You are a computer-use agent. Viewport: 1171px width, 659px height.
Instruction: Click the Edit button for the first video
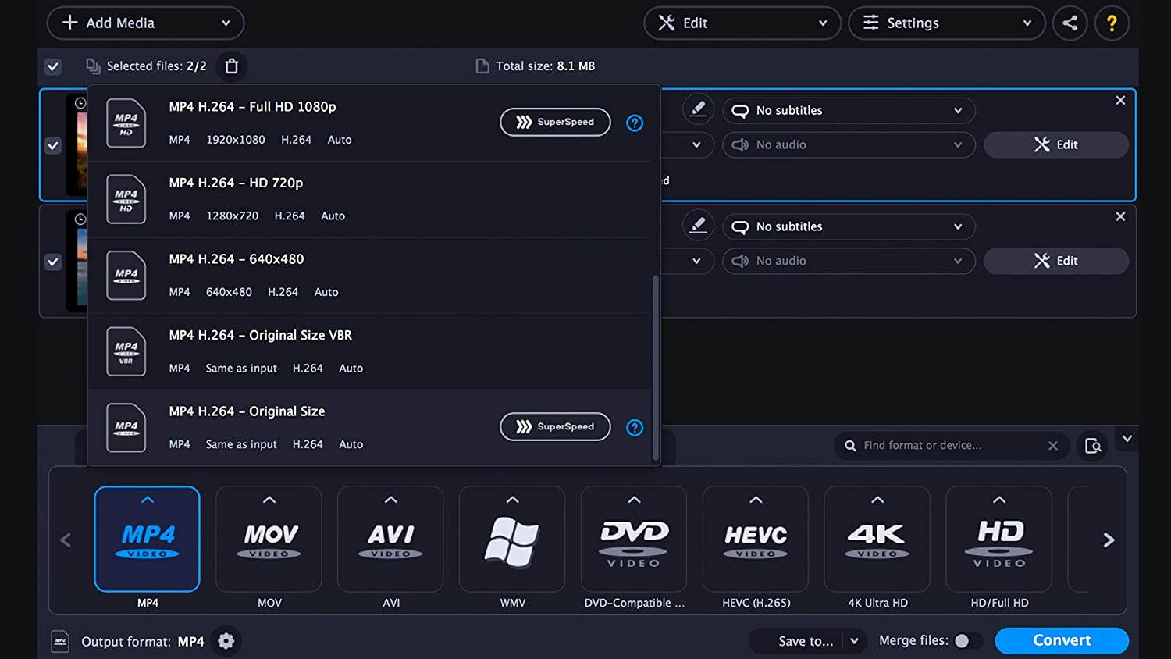point(1055,144)
